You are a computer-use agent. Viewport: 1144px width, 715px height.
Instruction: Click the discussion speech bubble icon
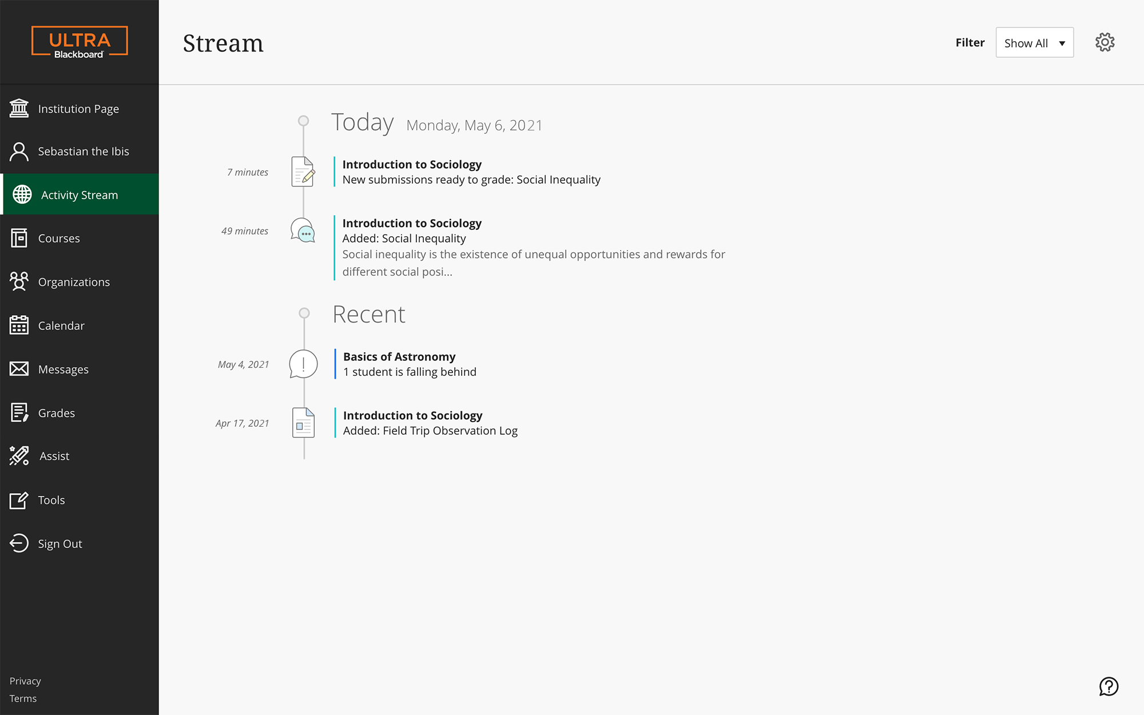click(x=303, y=231)
